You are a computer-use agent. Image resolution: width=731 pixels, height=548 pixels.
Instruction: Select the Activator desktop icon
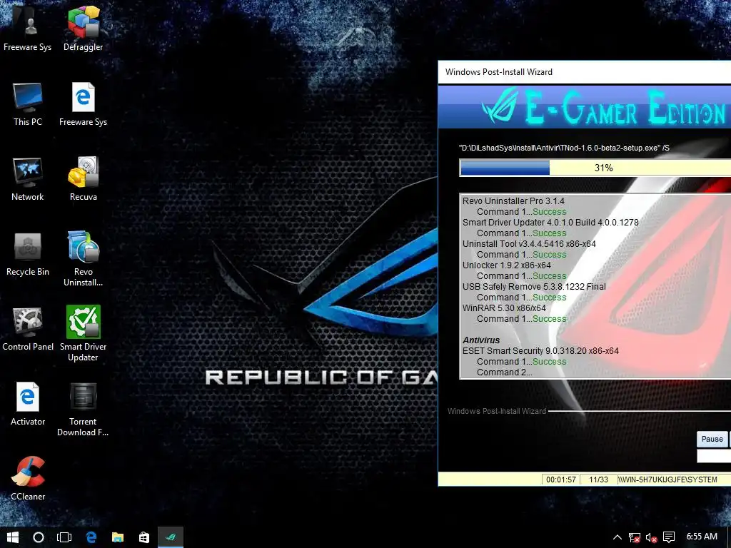coord(28,405)
